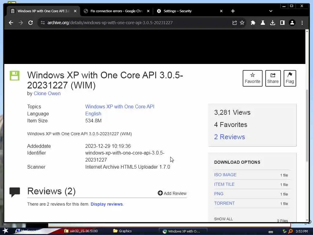Open Chrome Labs flask icon
The width and height of the screenshot is (313, 235).
coord(263,23)
